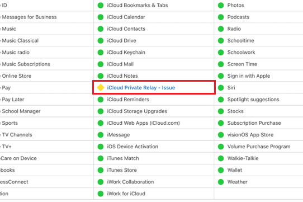Click green status dot beside iCloud Drive

101,41
